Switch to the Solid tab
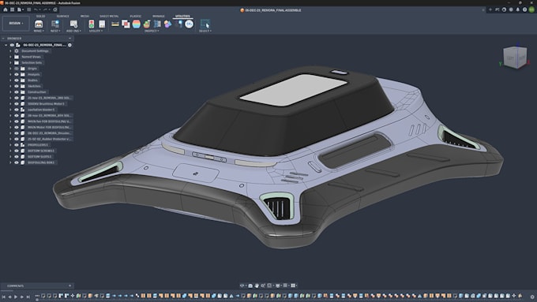This screenshot has height=302, width=537. pyautogui.click(x=40, y=16)
